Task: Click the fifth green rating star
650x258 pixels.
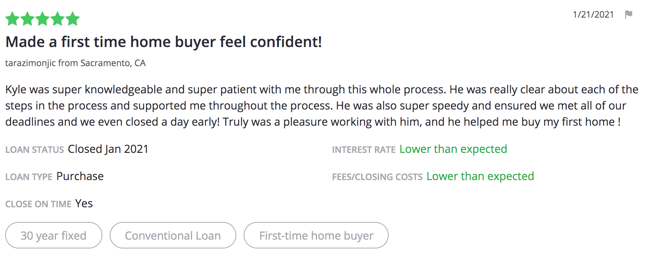Action: [x=73, y=19]
